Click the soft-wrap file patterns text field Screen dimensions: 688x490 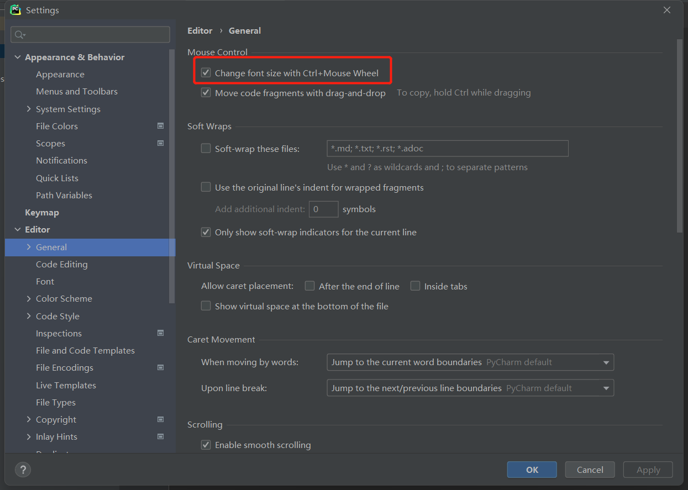[x=448, y=149]
